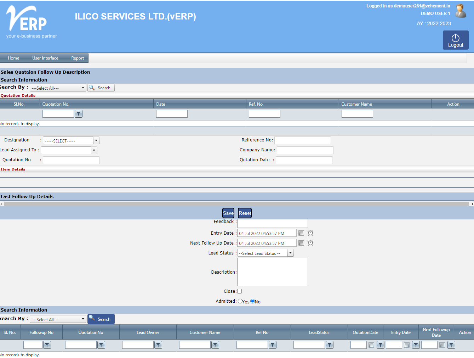Viewport: 474px width, 358px height.
Task: Click the demo user avatar icon
Action: [461, 11]
